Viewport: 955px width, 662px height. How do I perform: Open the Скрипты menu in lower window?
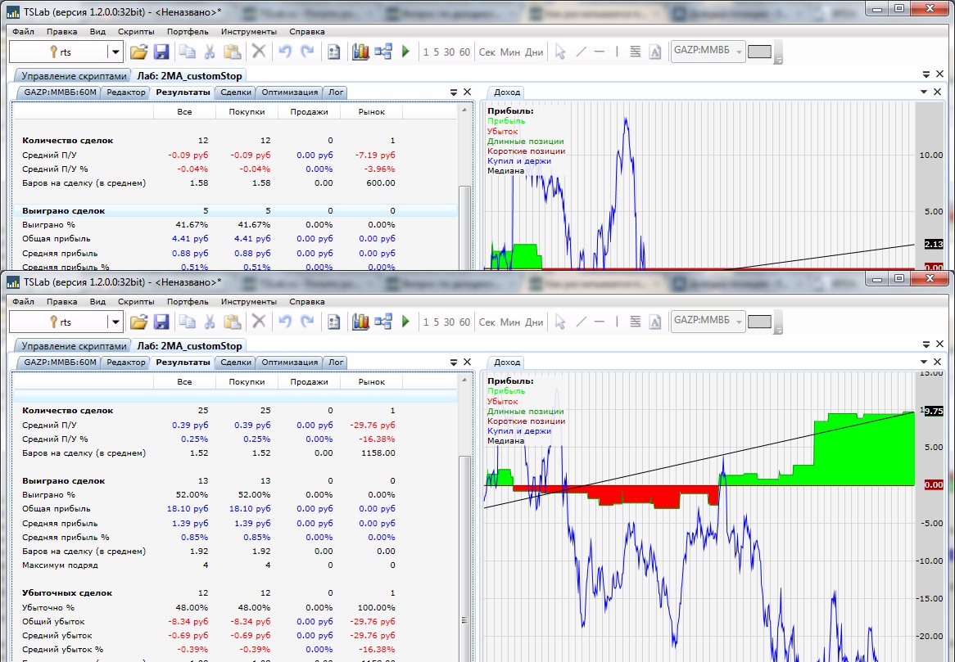[136, 301]
